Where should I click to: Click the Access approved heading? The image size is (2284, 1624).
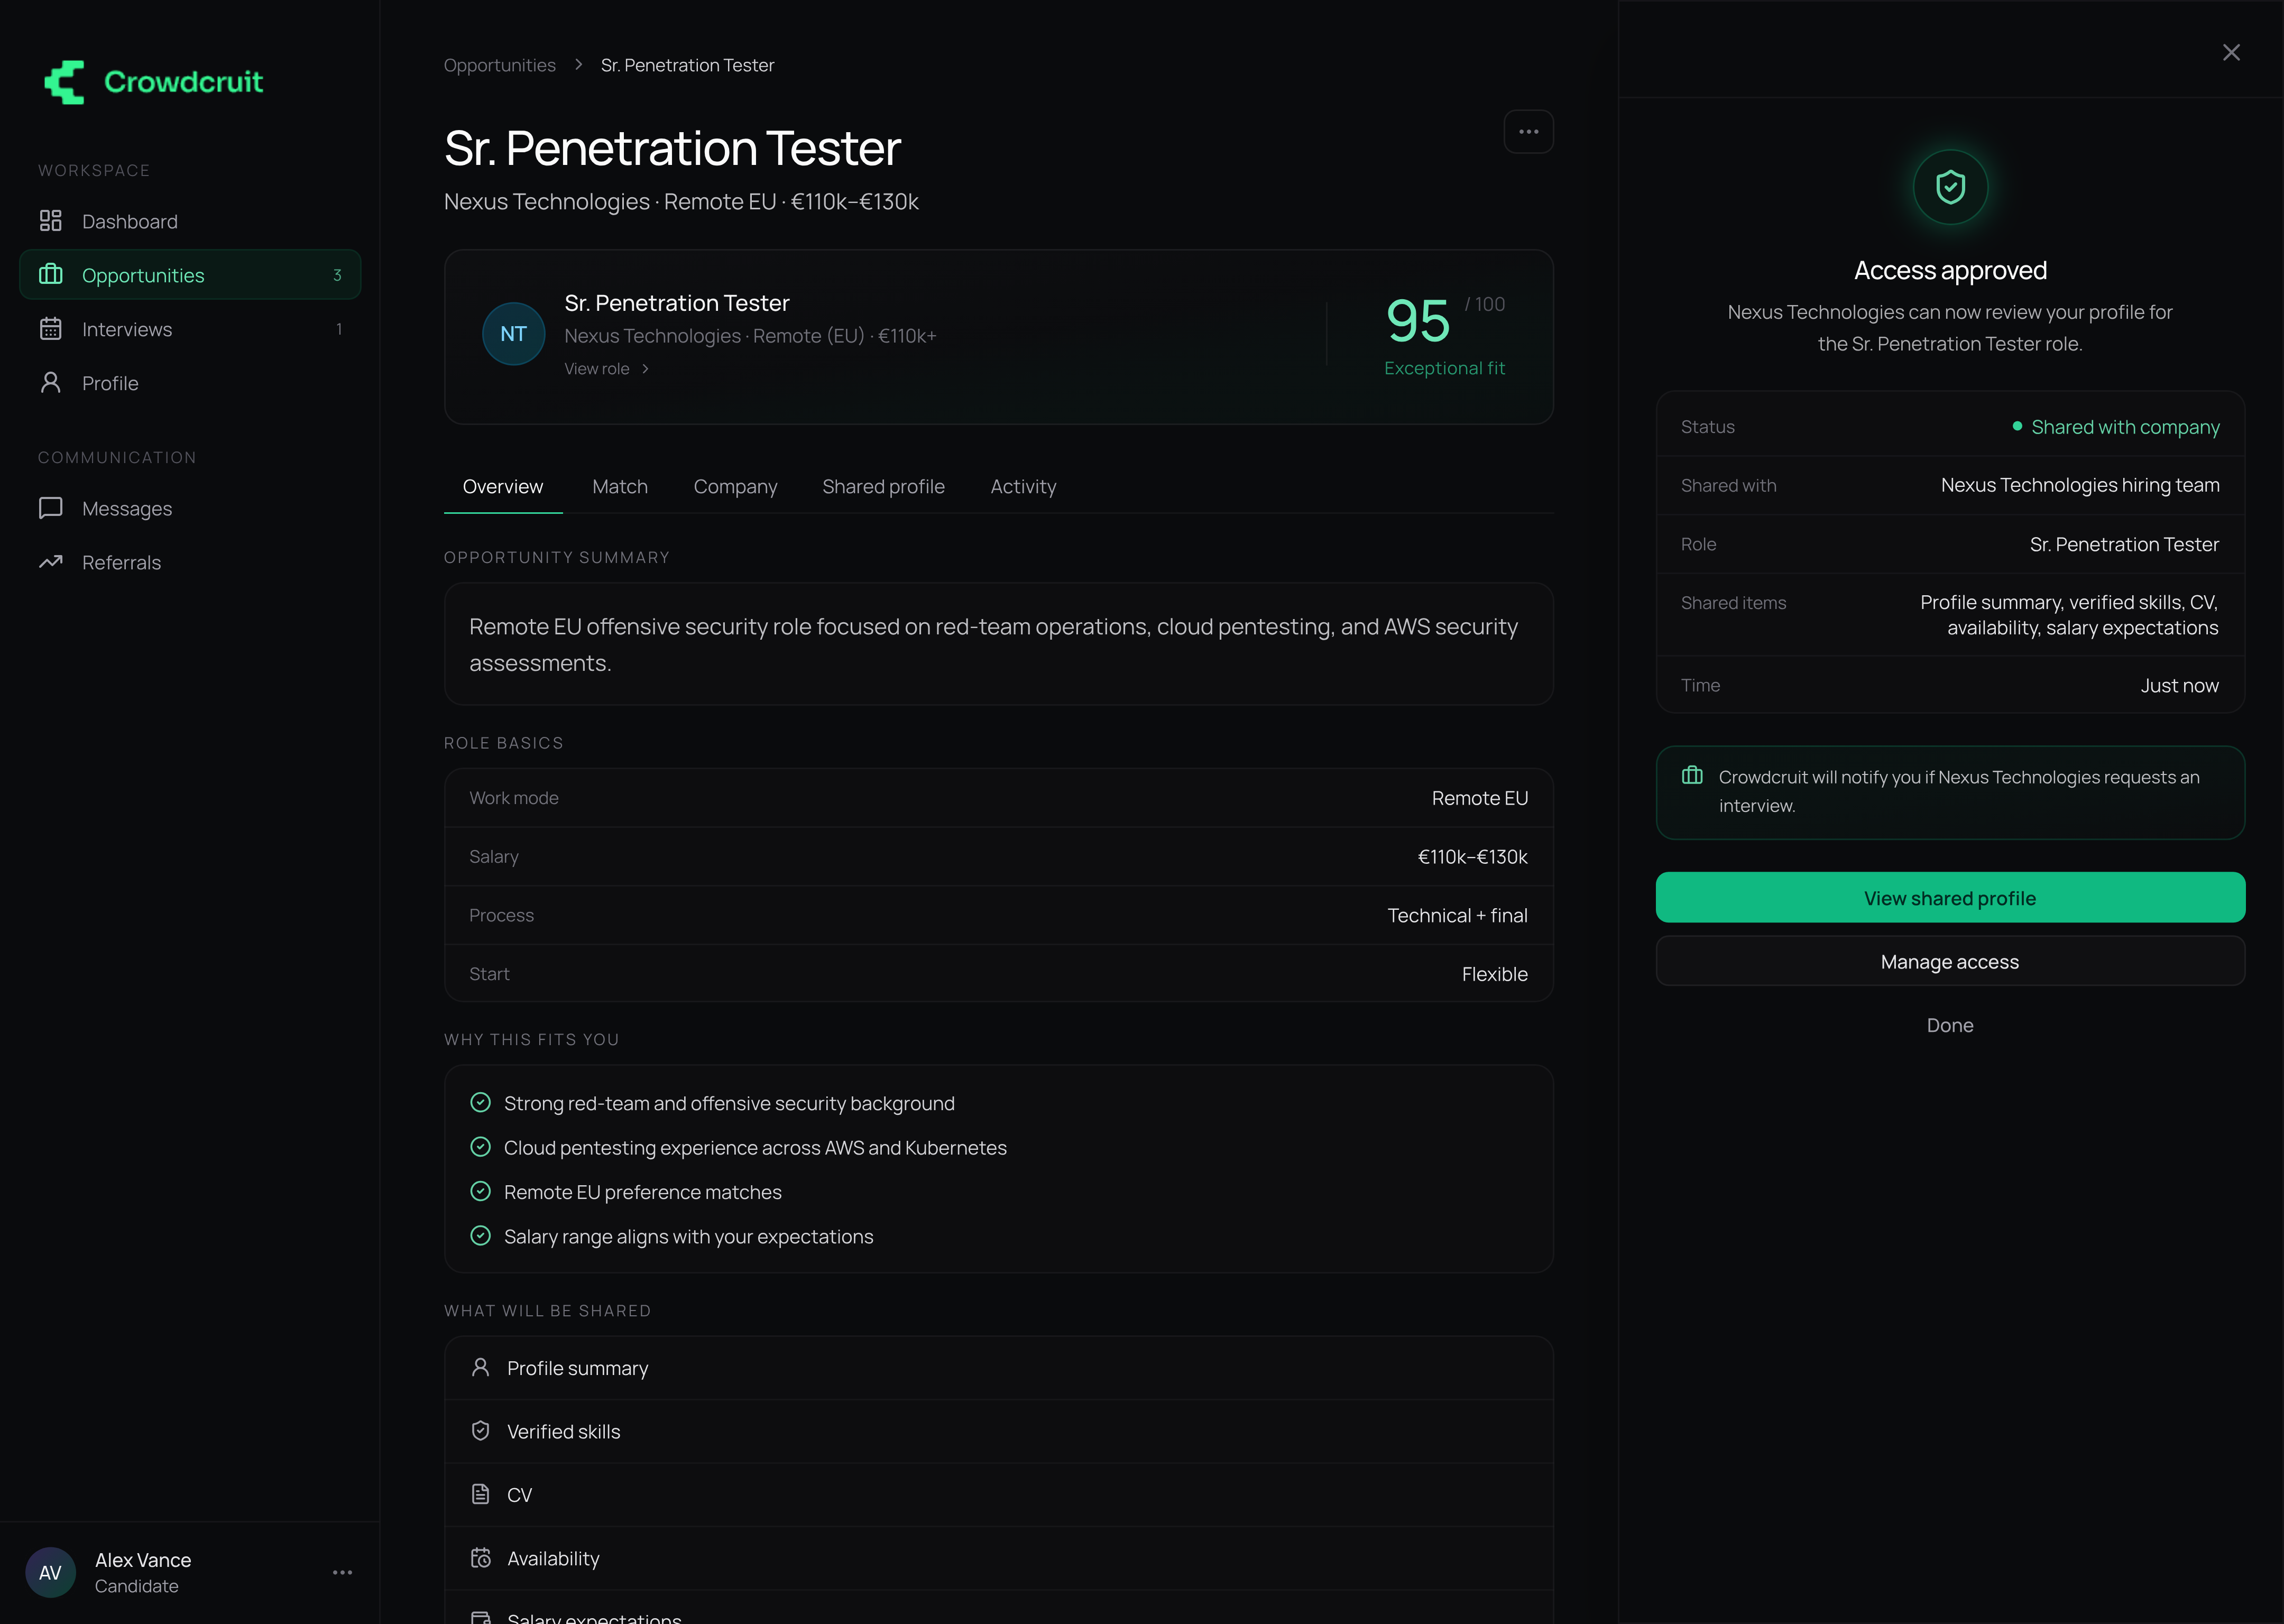[x=1950, y=271]
